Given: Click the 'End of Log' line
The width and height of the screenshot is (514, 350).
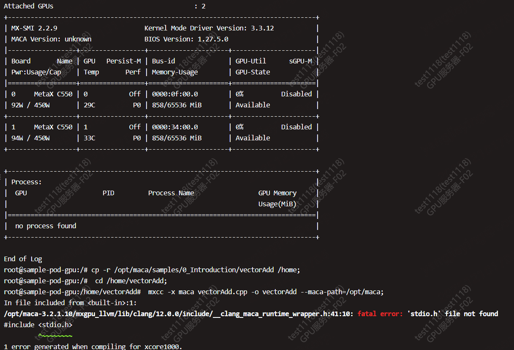Looking at the screenshot, I should click(23, 259).
